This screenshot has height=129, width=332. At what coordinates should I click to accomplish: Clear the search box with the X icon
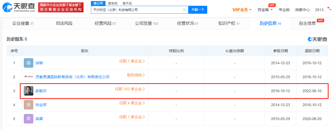[x=184, y=10]
